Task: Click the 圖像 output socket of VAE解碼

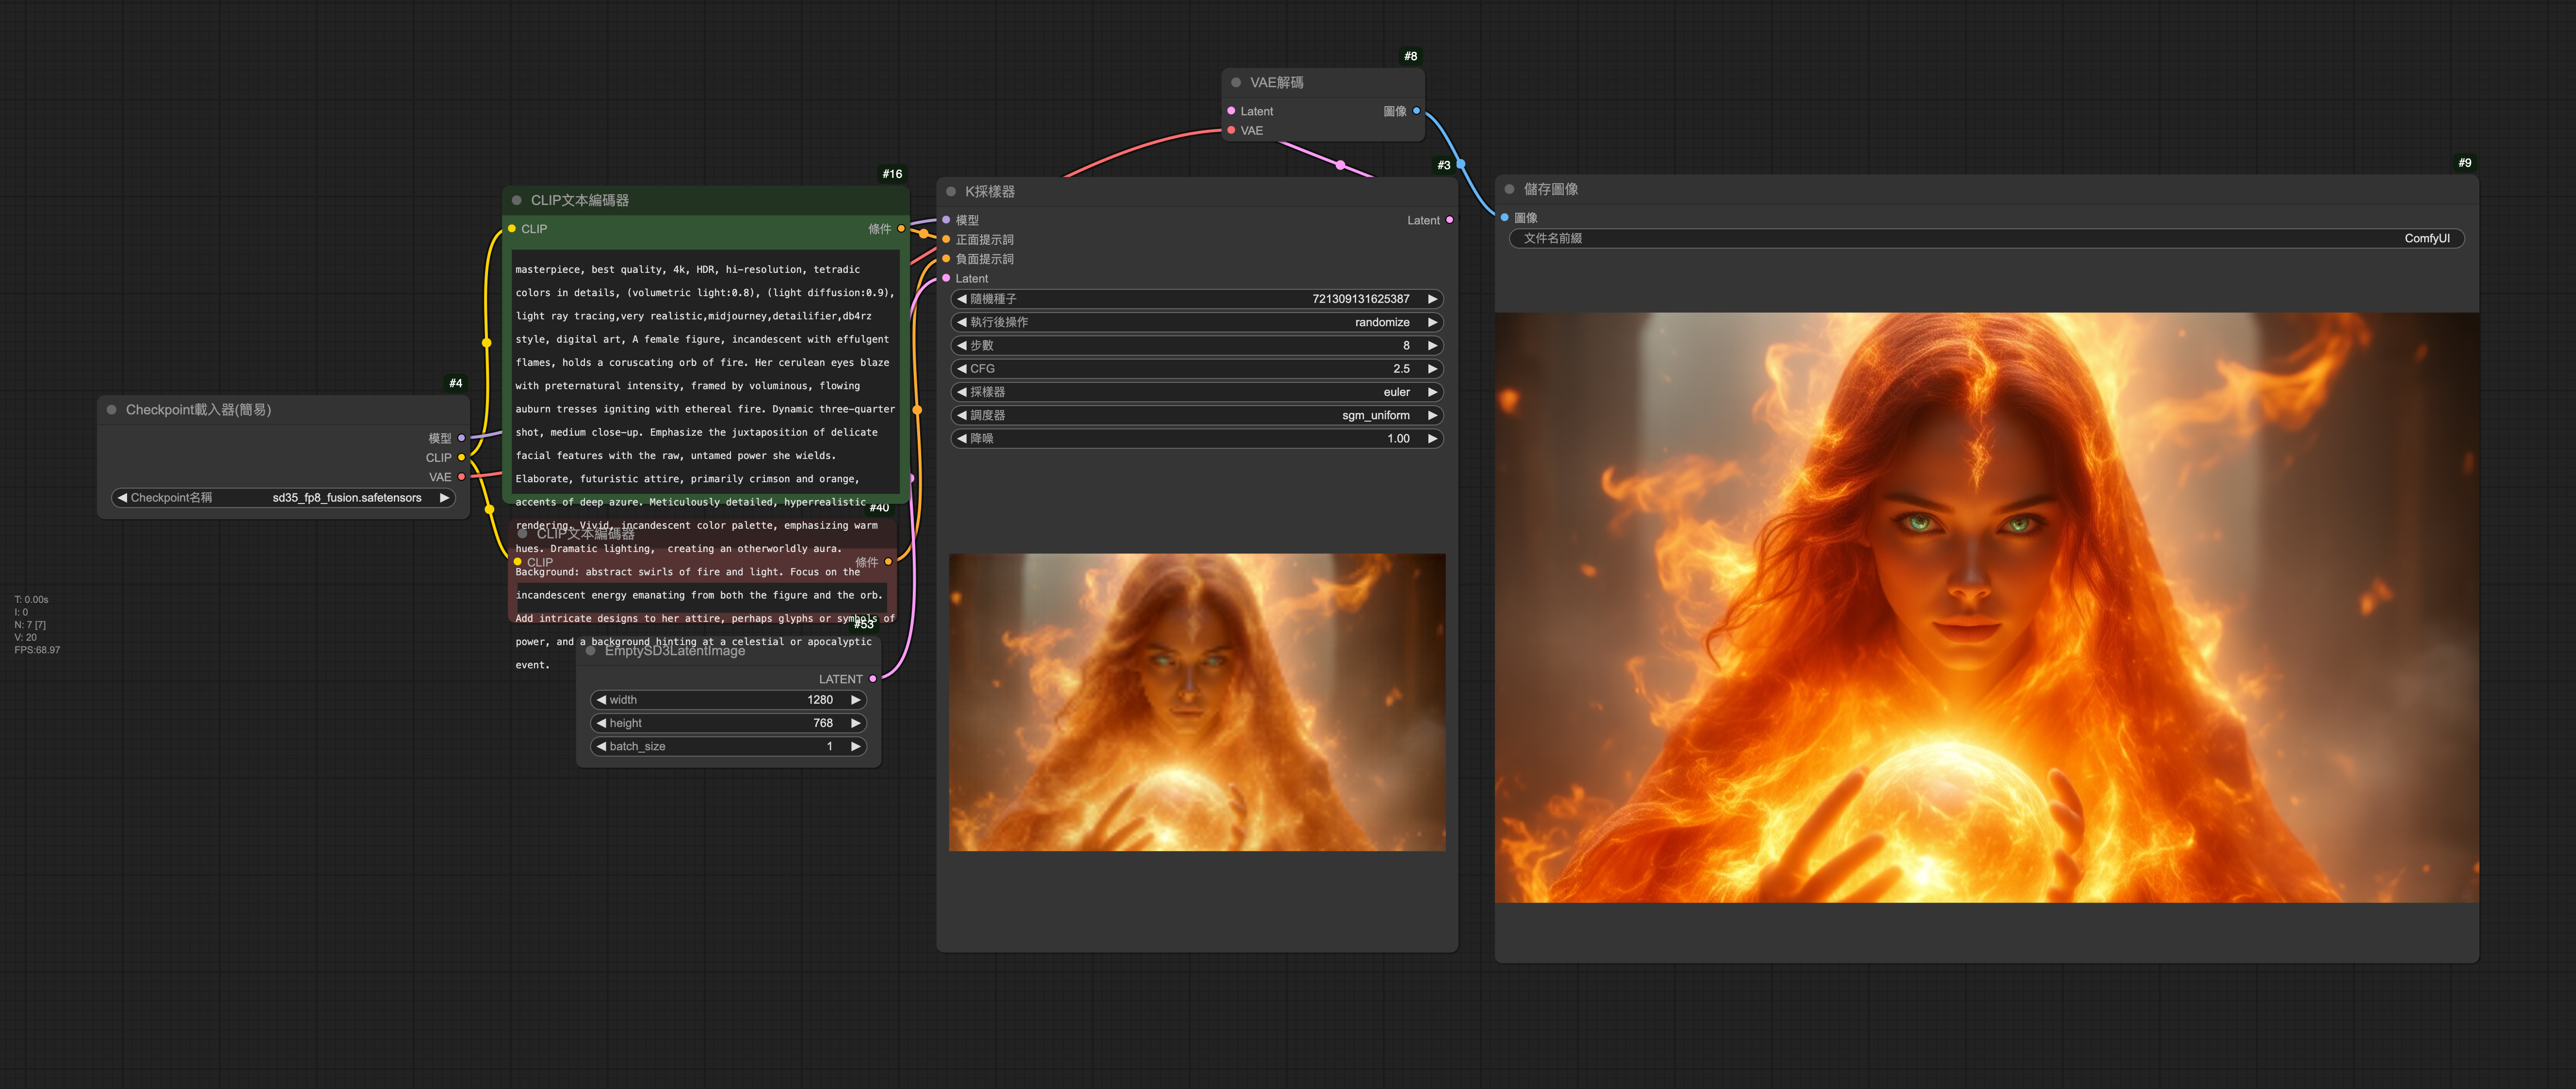Action: point(1417,111)
